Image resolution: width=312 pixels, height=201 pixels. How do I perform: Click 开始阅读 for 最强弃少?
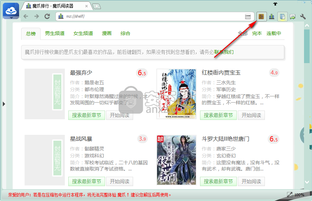tap(120, 115)
